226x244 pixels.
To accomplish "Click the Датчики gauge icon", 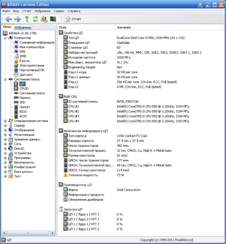I will 16,75.
